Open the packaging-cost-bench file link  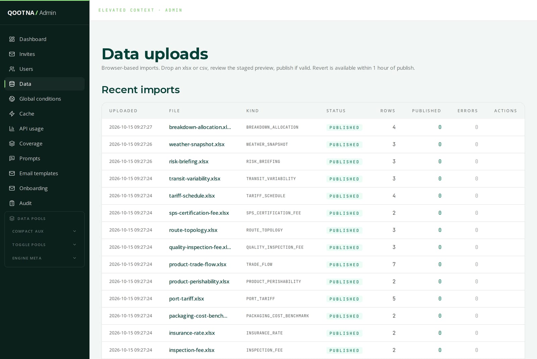click(x=198, y=316)
